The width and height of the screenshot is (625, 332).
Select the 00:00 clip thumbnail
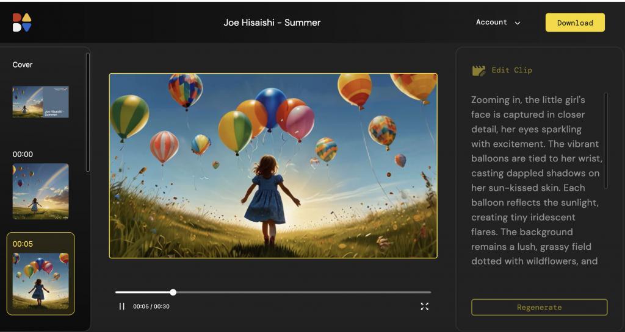coord(41,191)
